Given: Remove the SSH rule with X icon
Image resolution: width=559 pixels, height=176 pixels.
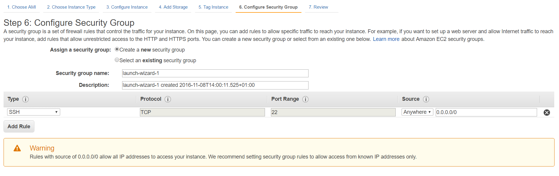Looking at the screenshot, I should (547, 112).
